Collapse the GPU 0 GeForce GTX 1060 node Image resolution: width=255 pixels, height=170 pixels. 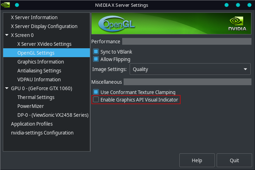point(7,88)
